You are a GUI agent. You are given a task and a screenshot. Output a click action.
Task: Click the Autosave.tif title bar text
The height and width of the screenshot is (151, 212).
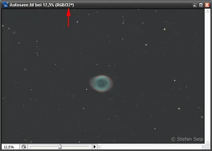[x=42, y=5]
